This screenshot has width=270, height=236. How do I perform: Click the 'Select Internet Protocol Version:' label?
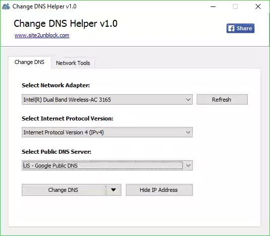67,118
